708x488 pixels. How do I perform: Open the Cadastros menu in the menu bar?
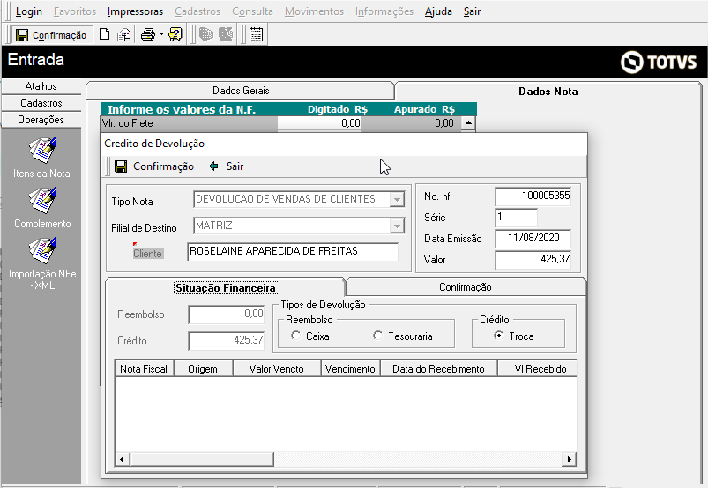pyautogui.click(x=197, y=11)
